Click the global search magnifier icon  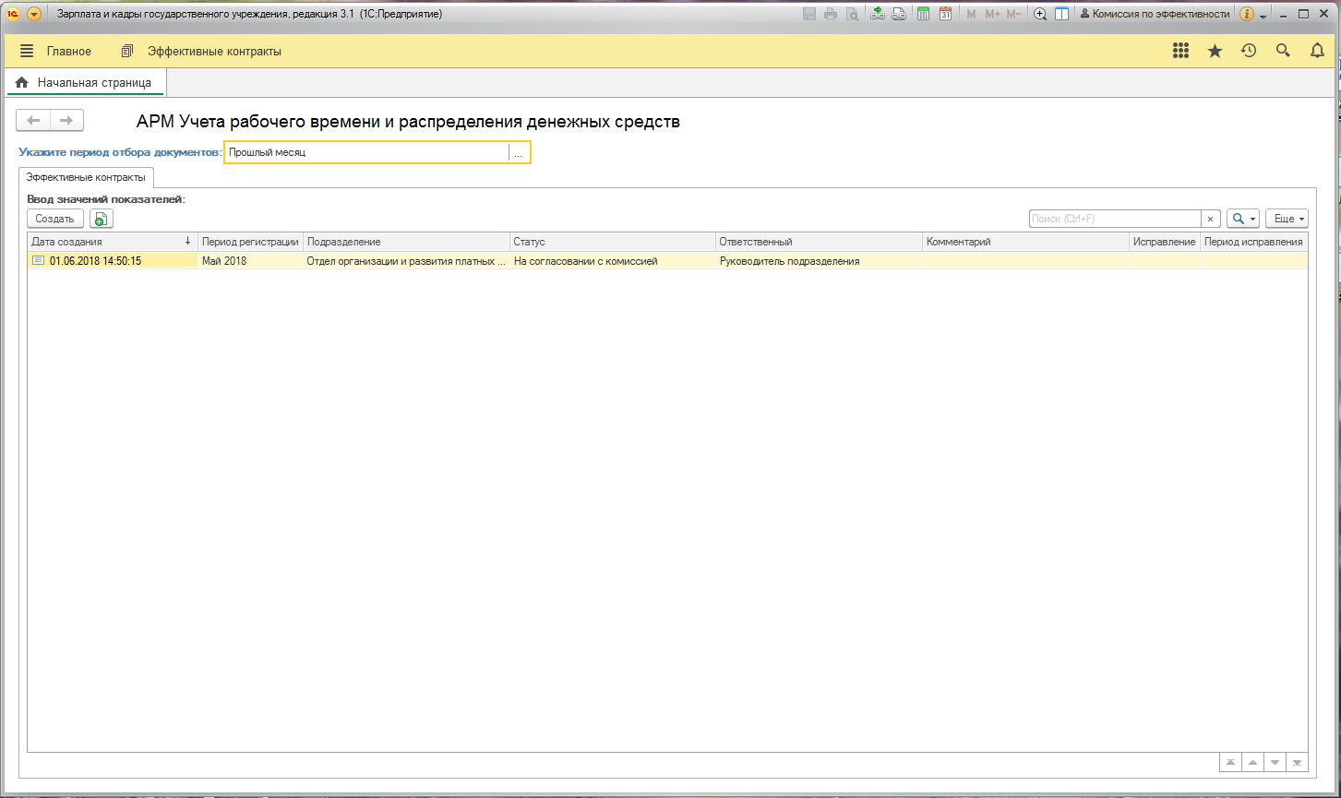pos(1283,52)
